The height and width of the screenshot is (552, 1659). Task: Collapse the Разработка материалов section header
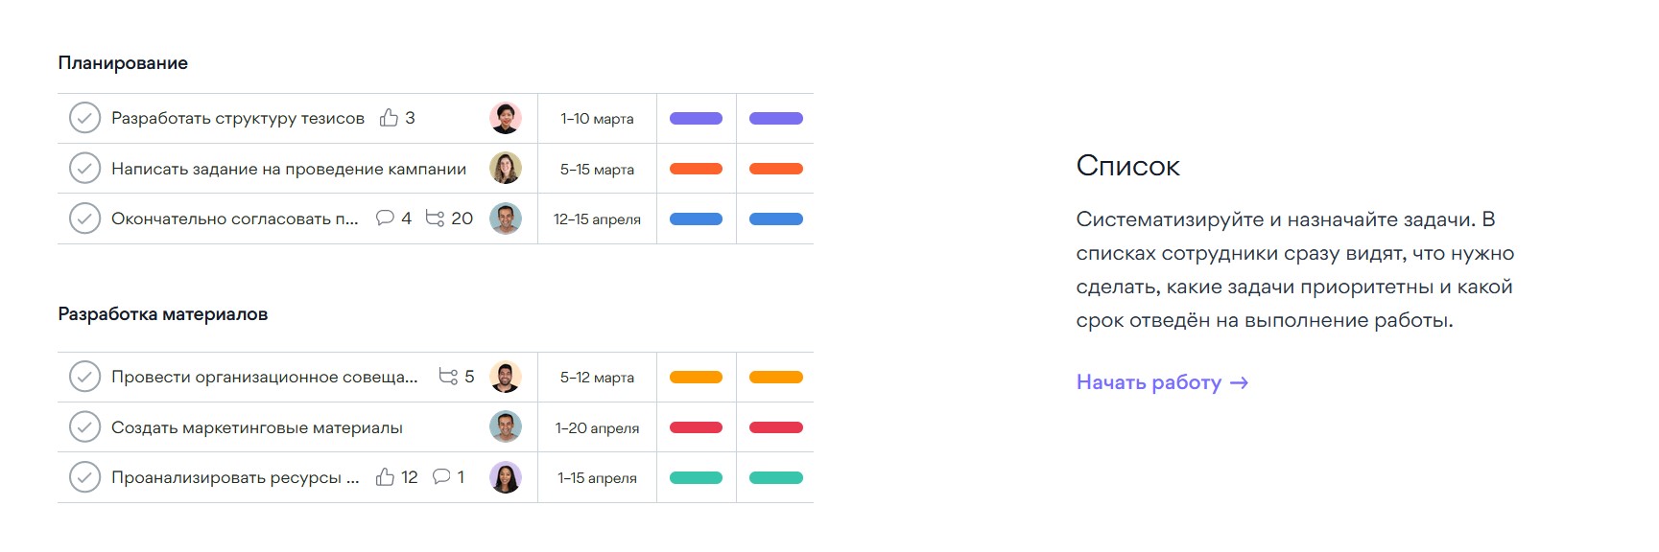162,314
